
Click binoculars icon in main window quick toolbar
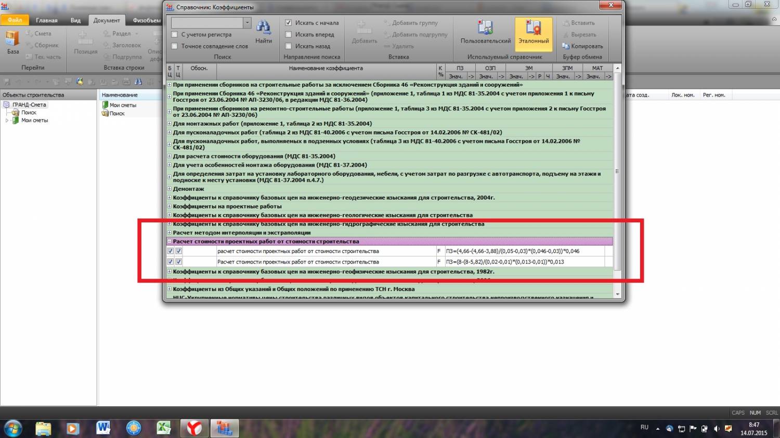[138, 82]
